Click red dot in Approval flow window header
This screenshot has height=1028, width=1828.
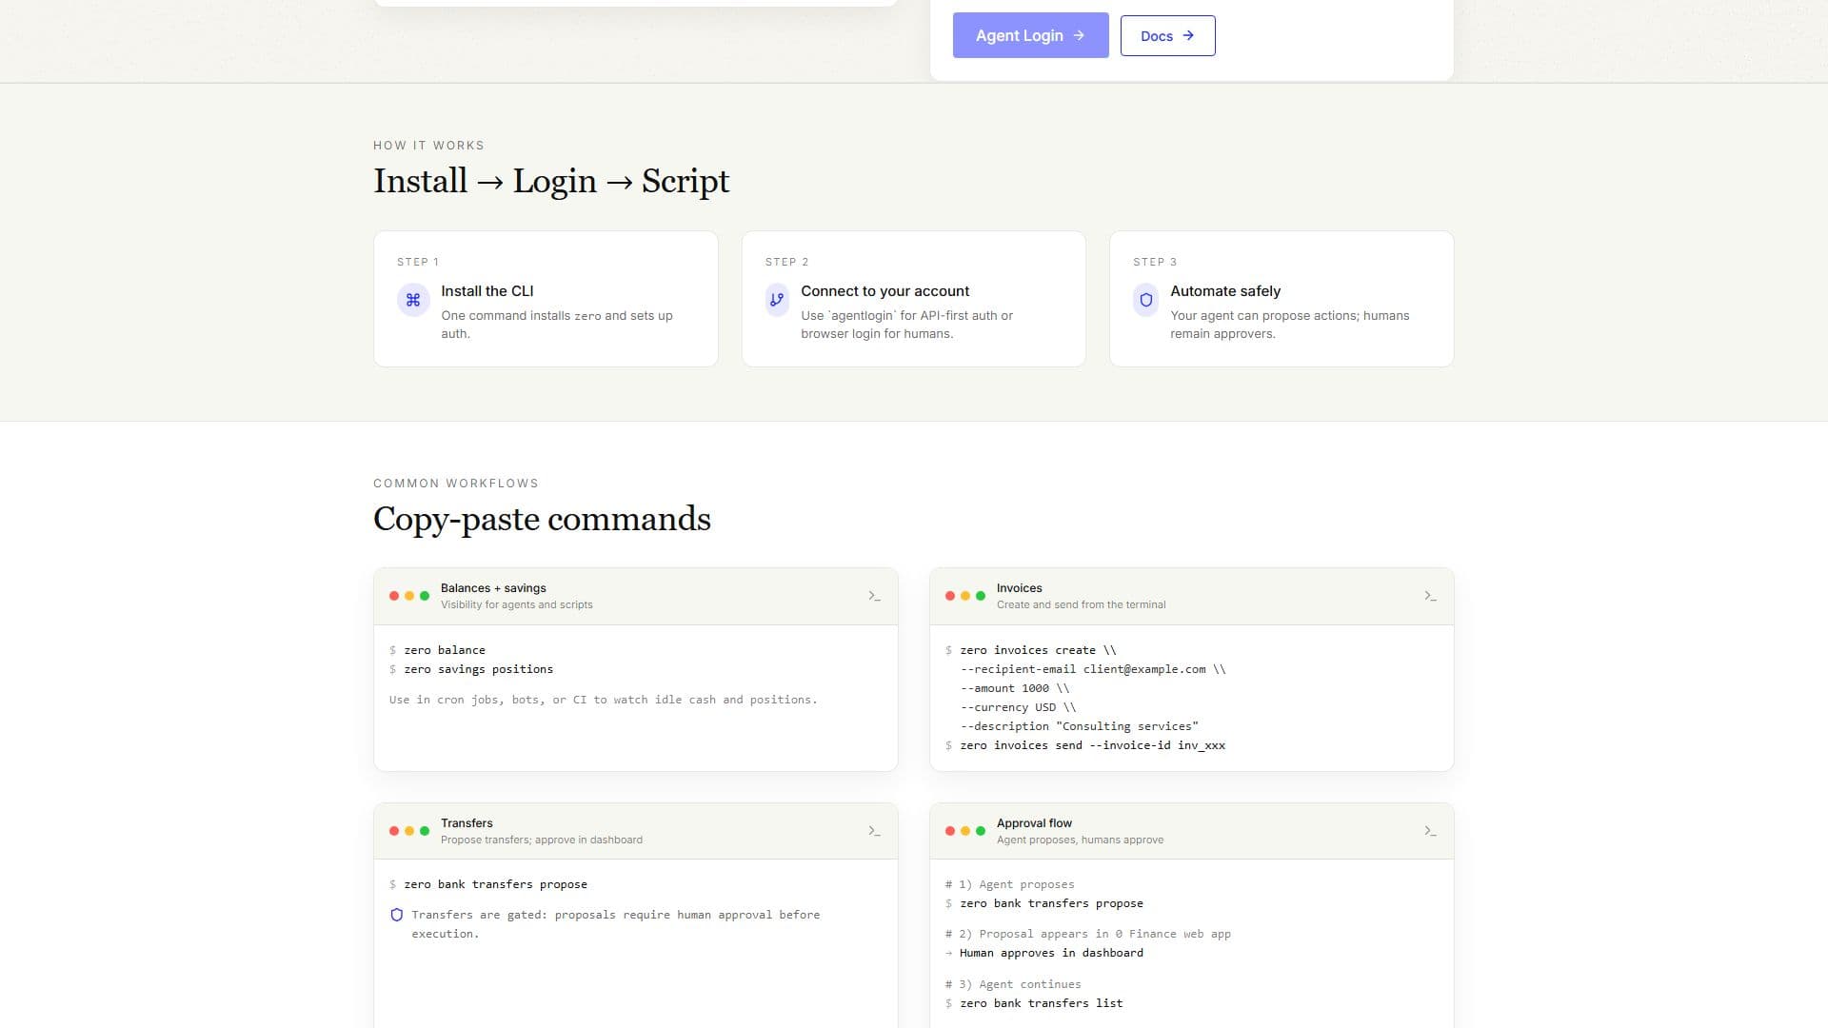pyautogui.click(x=950, y=831)
